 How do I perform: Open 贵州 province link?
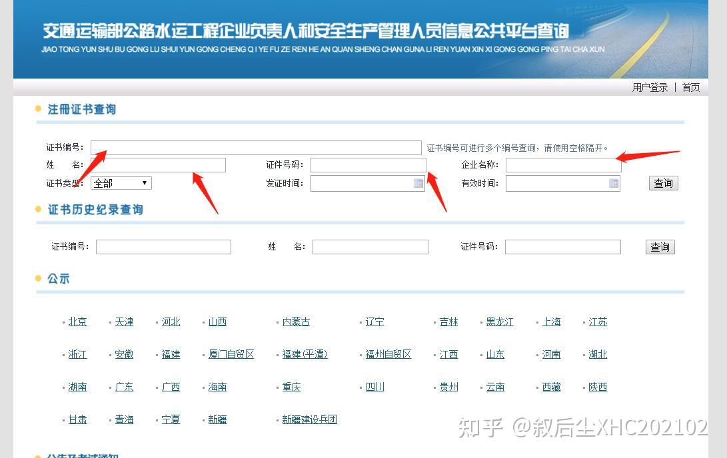point(449,387)
